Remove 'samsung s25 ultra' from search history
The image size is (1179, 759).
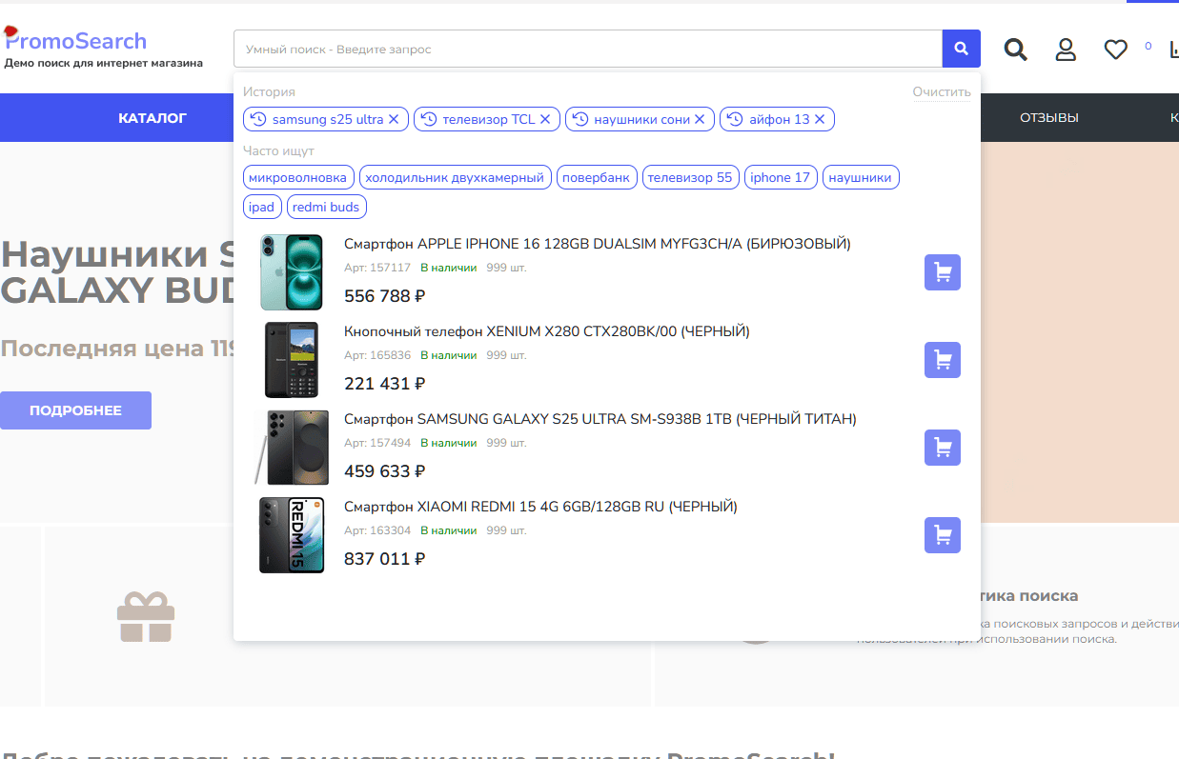pyautogui.click(x=394, y=119)
